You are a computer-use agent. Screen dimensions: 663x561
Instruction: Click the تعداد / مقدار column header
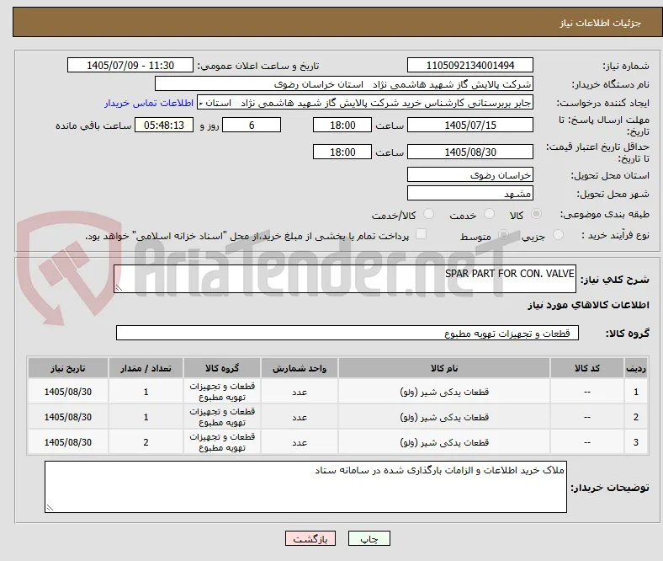(x=146, y=368)
